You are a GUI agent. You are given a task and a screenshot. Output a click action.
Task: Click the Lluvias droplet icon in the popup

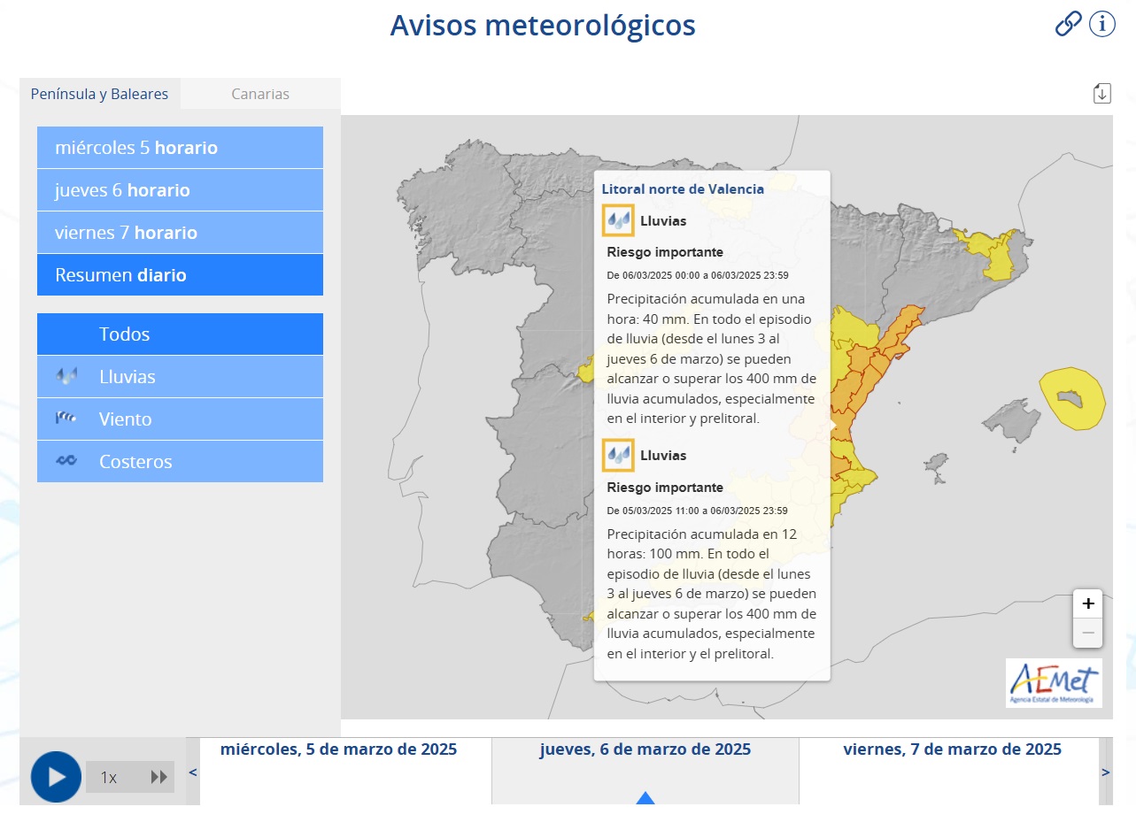[620, 220]
